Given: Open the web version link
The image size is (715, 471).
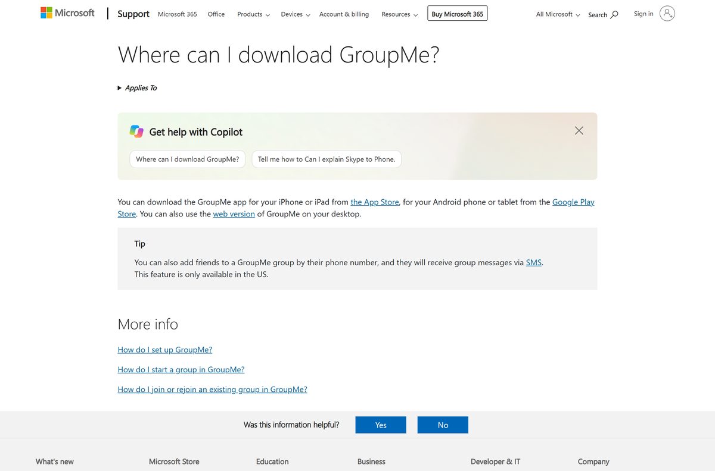Looking at the screenshot, I should pos(234,214).
